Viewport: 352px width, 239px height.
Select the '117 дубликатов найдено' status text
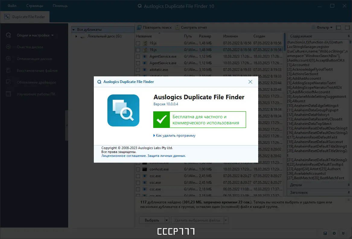pyautogui.click(x=161, y=202)
